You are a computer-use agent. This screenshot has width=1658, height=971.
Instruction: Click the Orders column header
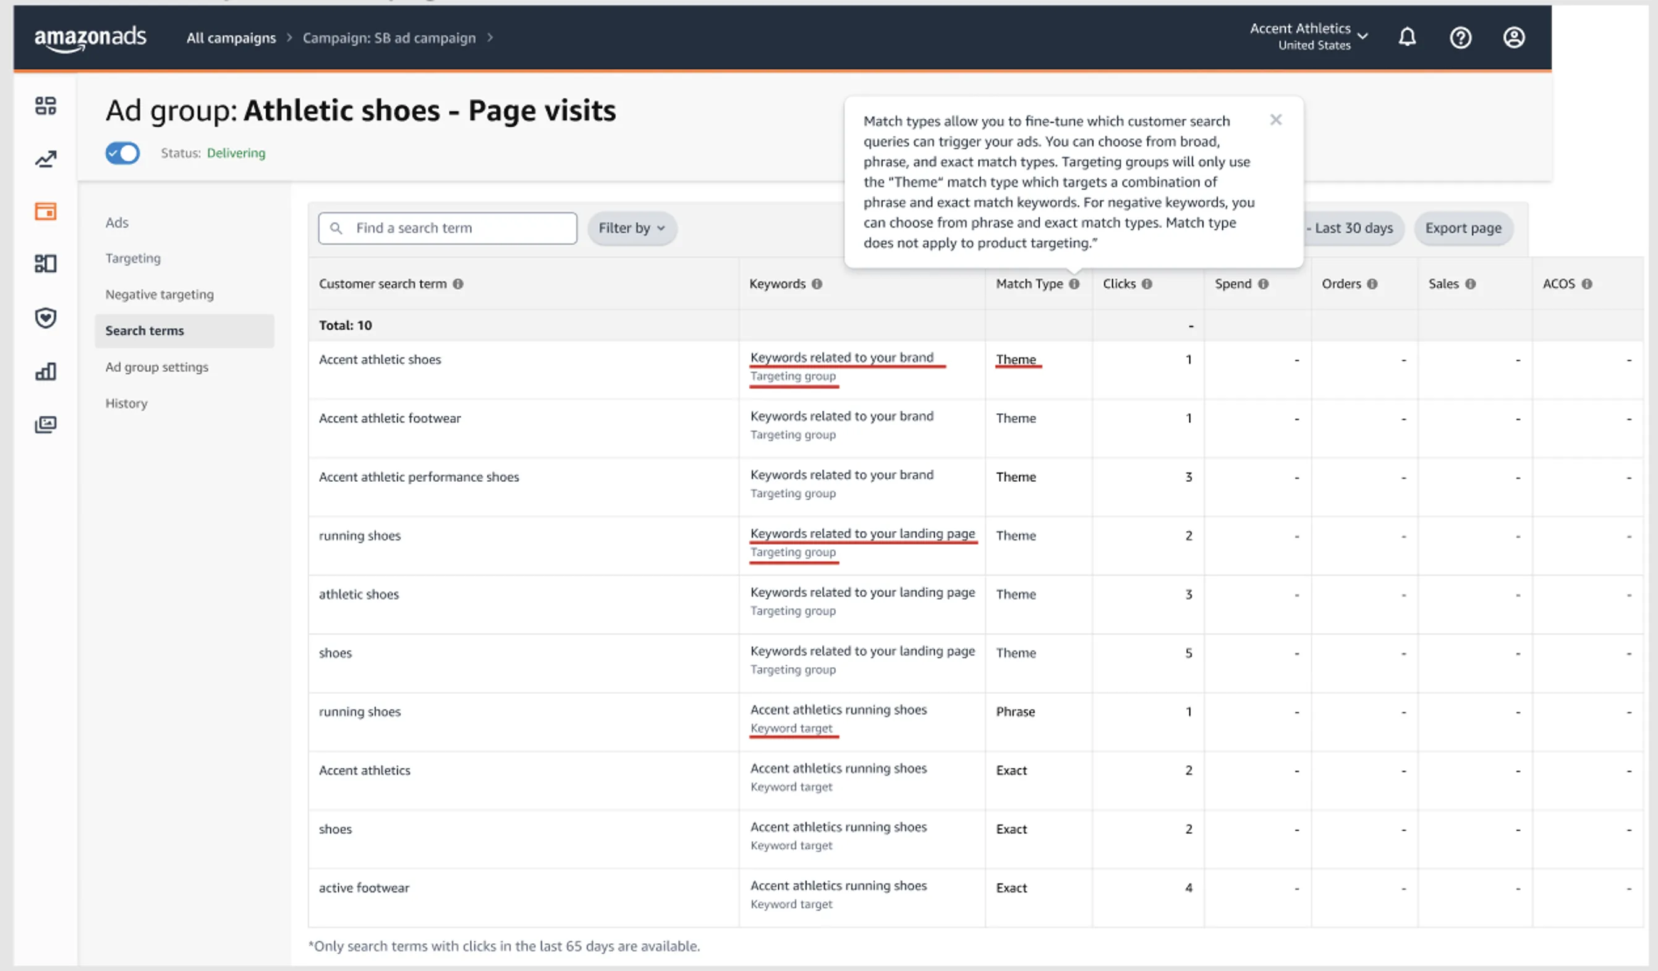1341,284
